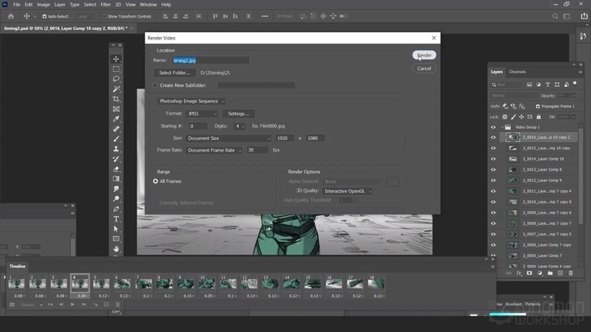Check Create New Subfolder option
This screenshot has width=591, height=332.
pos(155,85)
